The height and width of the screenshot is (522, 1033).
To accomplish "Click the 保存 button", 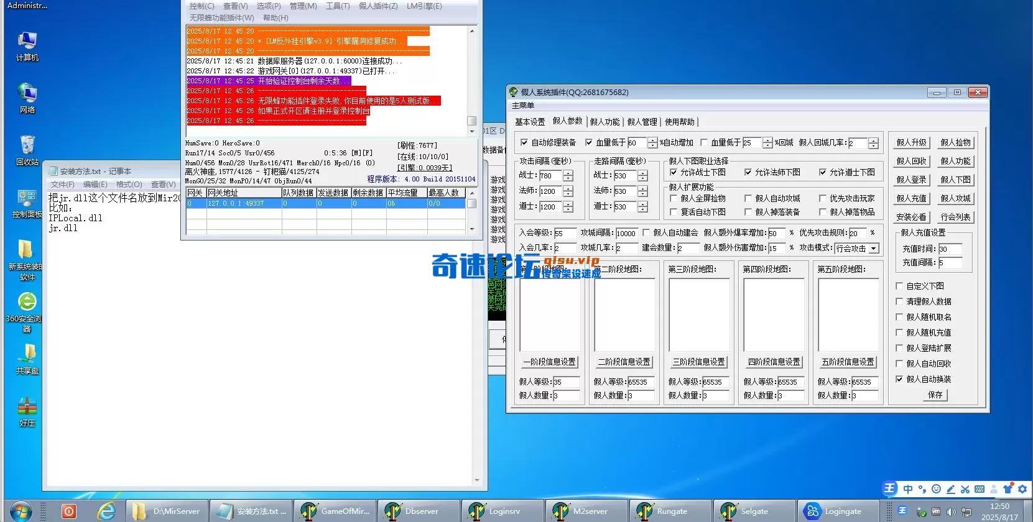I will click(x=935, y=395).
